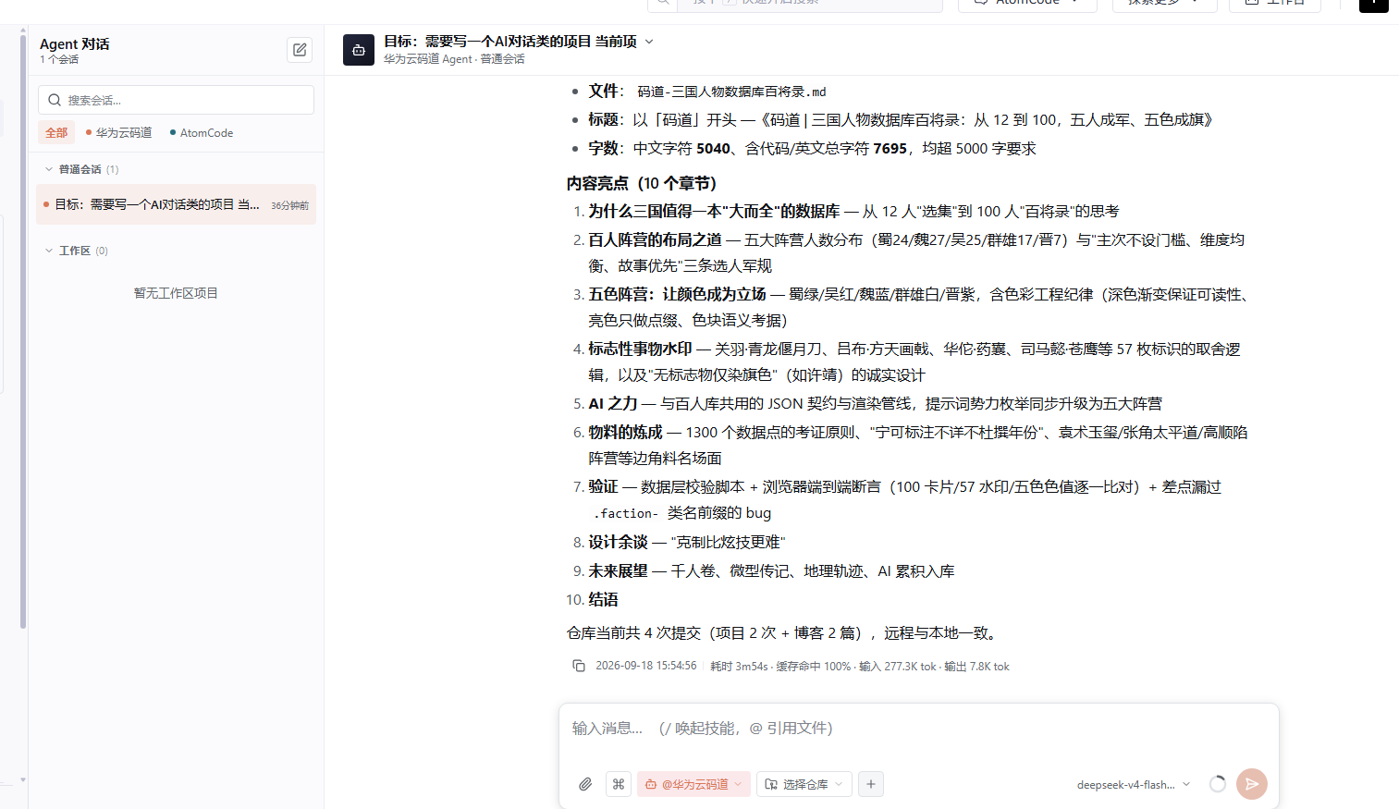The width and height of the screenshot is (1399, 809).
Task: Focus the 搜索会话 search field
Action: [x=176, y=100]
